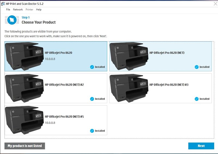Open the Help menu
The height and width of the screenshot is (154, 218).
(39, 10)
